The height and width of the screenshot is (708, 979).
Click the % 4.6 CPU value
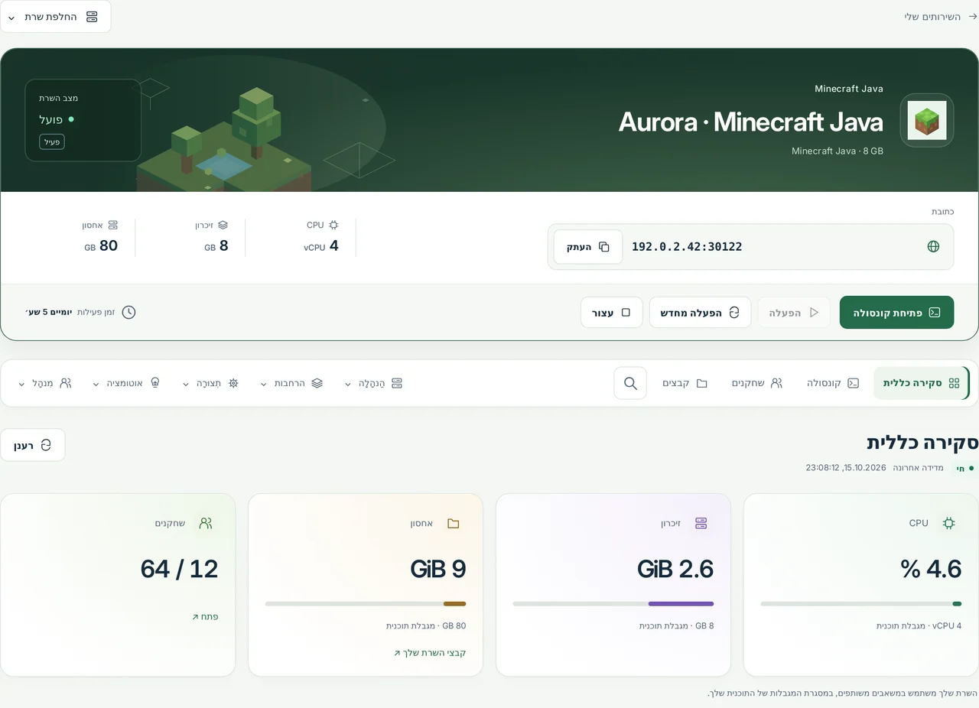pos(931,569)
